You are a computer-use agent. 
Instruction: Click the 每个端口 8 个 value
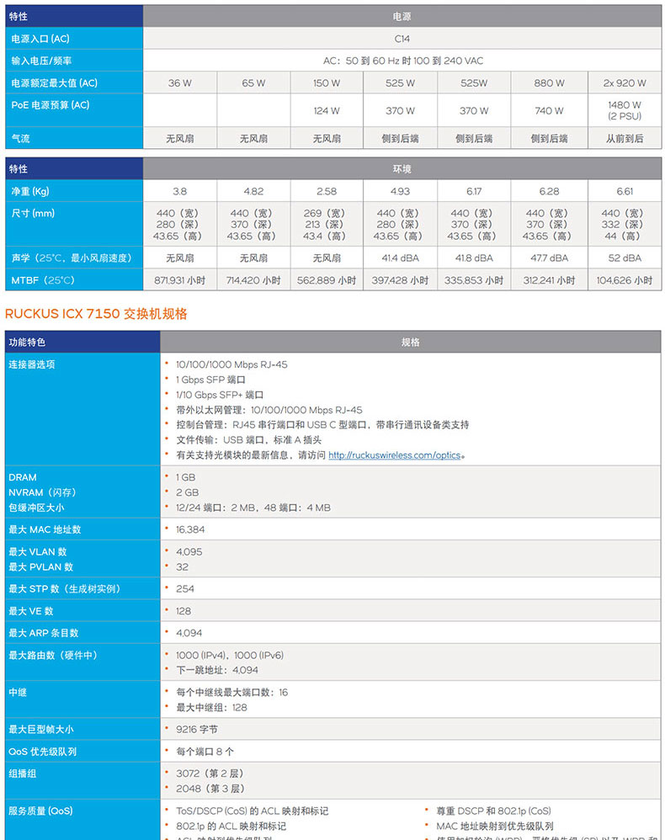(205, 752)
